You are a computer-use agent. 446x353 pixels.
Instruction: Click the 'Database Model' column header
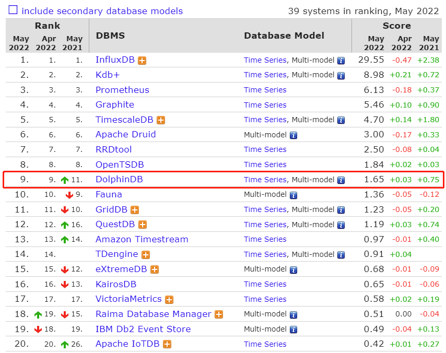pyautogui.click(x=284, y=36)
